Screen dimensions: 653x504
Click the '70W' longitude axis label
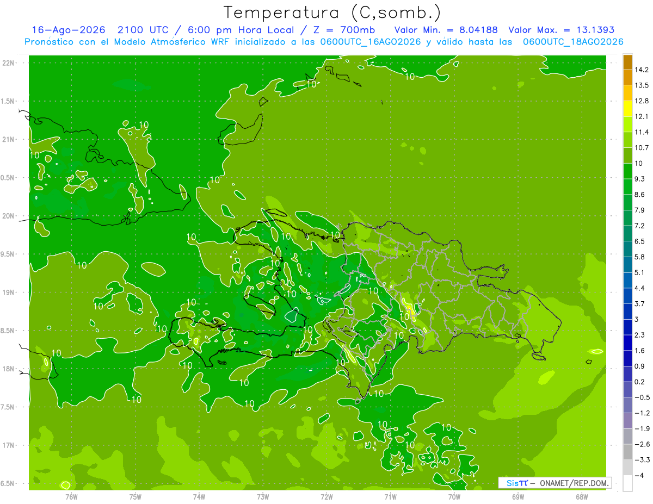click(454, 496)
